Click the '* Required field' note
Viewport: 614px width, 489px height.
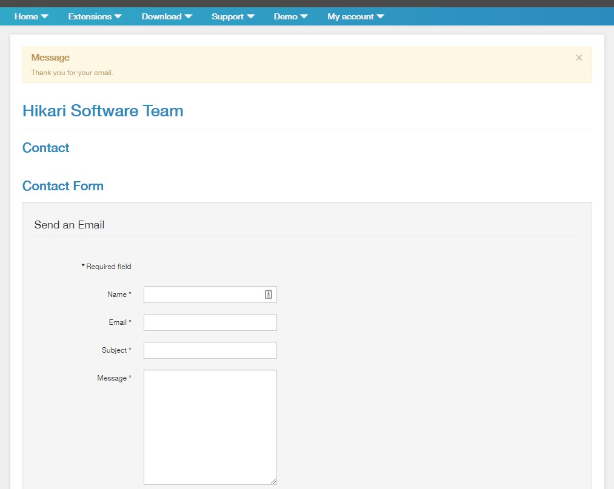[x=106, y=266]
